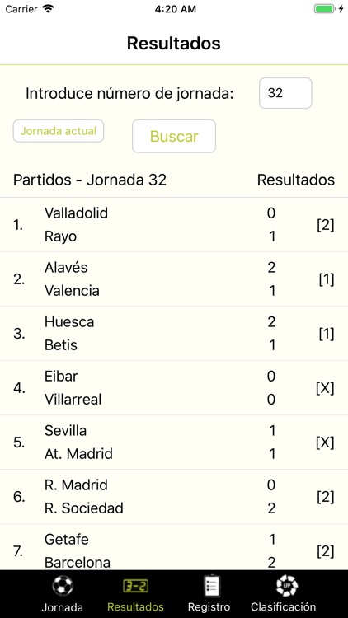Tap the Partidos - Jornada 32 header
This screenshot has width=348, height=618.
point(90,180)
